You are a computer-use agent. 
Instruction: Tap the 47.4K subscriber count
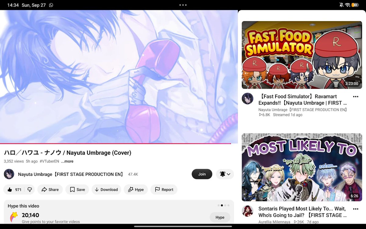[x=133, y=174]
